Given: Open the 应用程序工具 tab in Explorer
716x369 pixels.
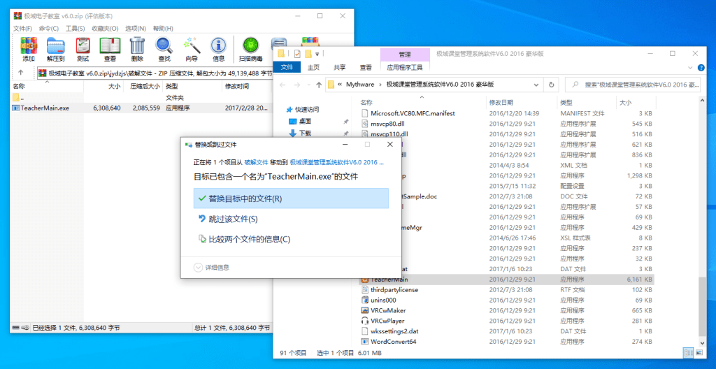Looking at the screenshot, I should (405, 68).
